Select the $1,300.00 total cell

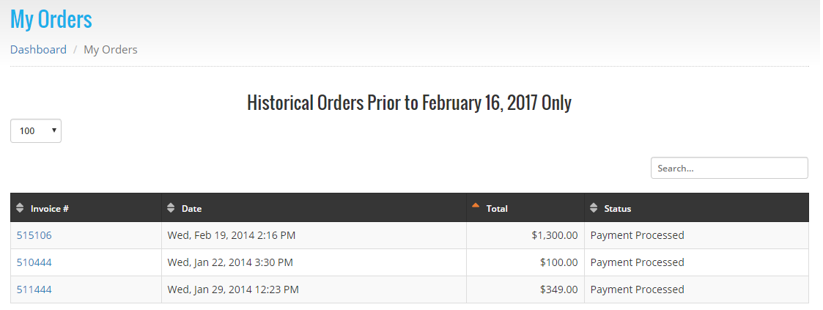coord(525,235)
